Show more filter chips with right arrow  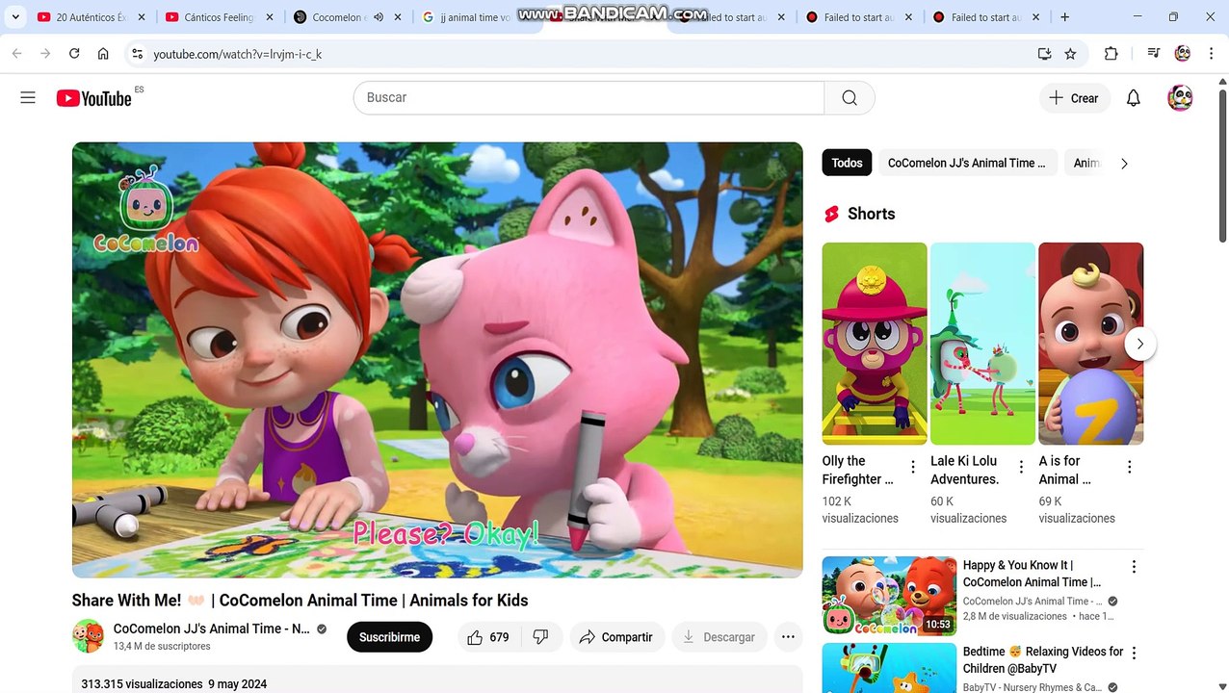[x=1124, y=164]
